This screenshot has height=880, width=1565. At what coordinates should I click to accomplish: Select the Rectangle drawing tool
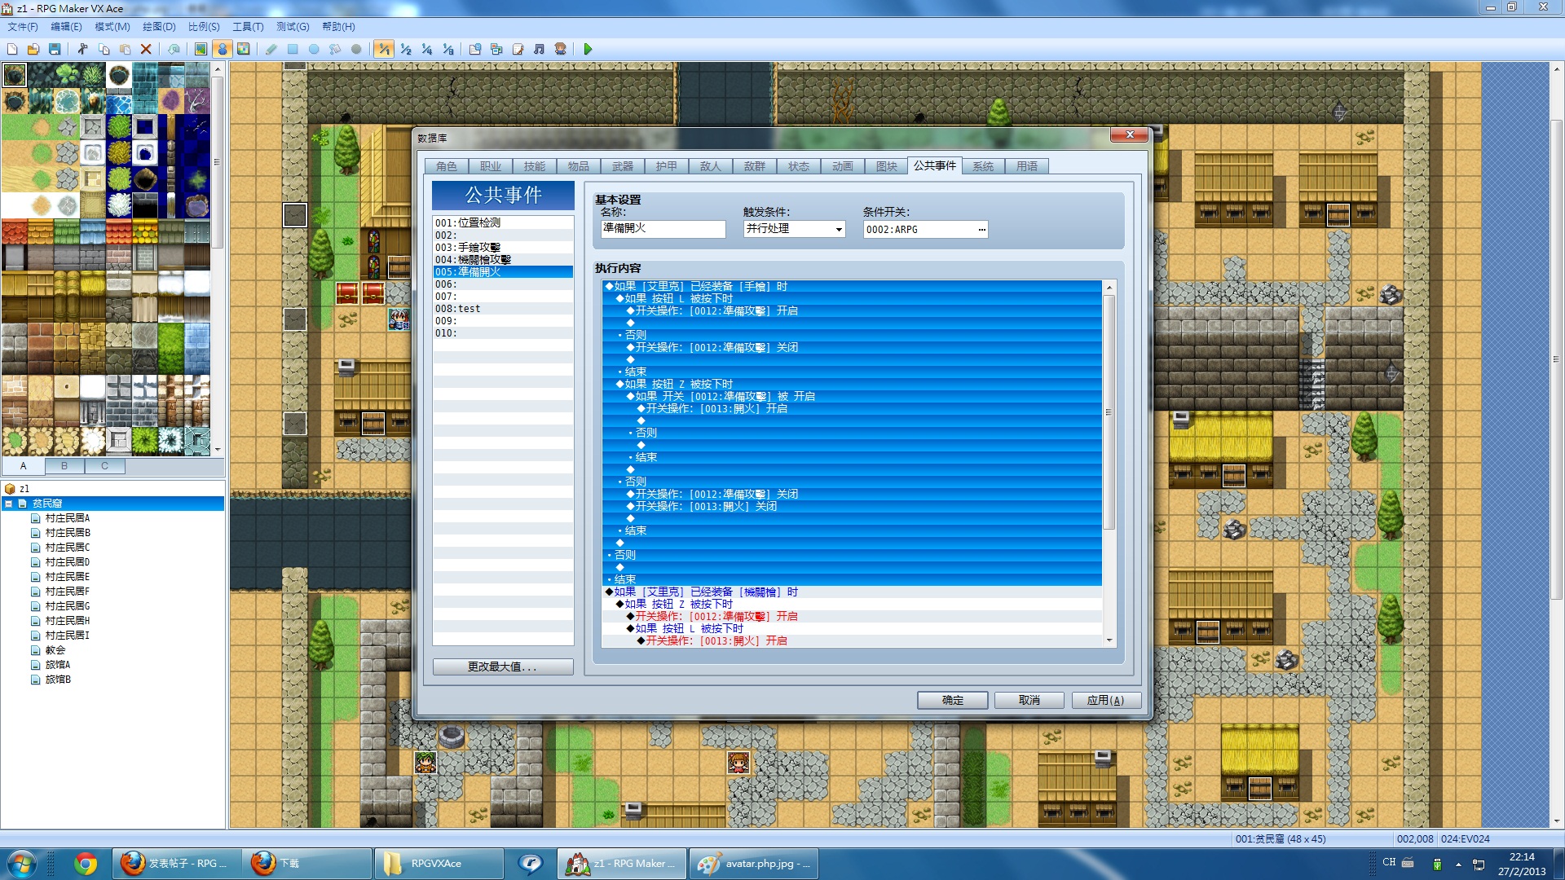click(x=293, y=49)
